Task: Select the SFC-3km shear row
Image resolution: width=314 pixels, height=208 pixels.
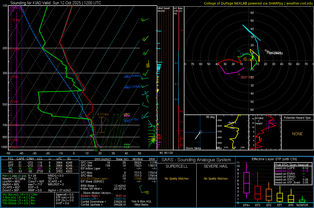Action: [x=119, y=165]
